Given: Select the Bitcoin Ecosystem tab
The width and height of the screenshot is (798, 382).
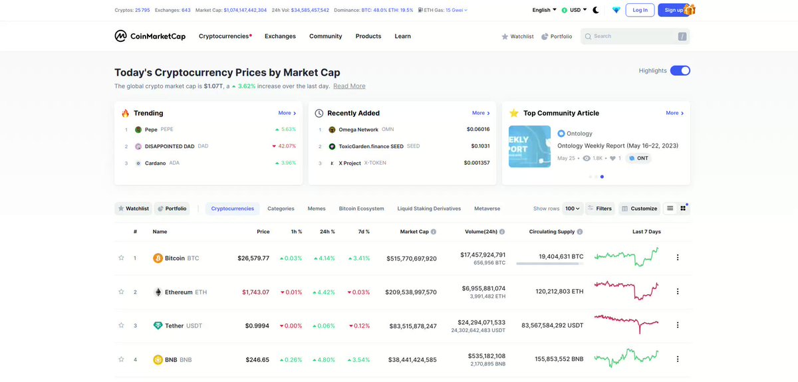Looking at the screenshot, I should [361, 209].
